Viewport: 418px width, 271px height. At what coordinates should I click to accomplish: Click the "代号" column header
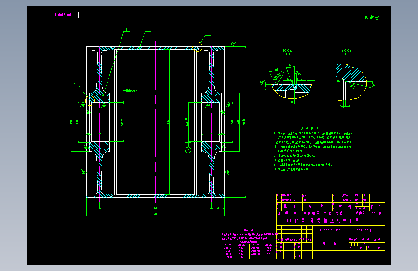290,206
